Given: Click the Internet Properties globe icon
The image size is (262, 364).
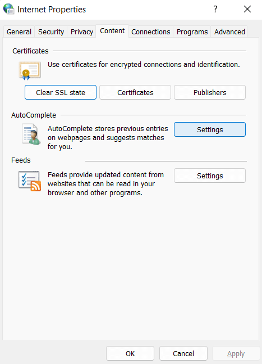Looking at the screenshot, I should (x=8, y=9).
